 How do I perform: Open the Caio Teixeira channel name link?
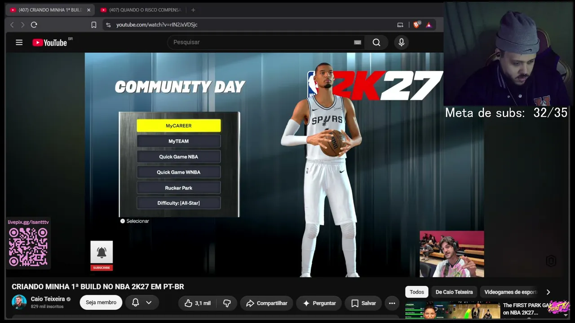click(48, 299)
